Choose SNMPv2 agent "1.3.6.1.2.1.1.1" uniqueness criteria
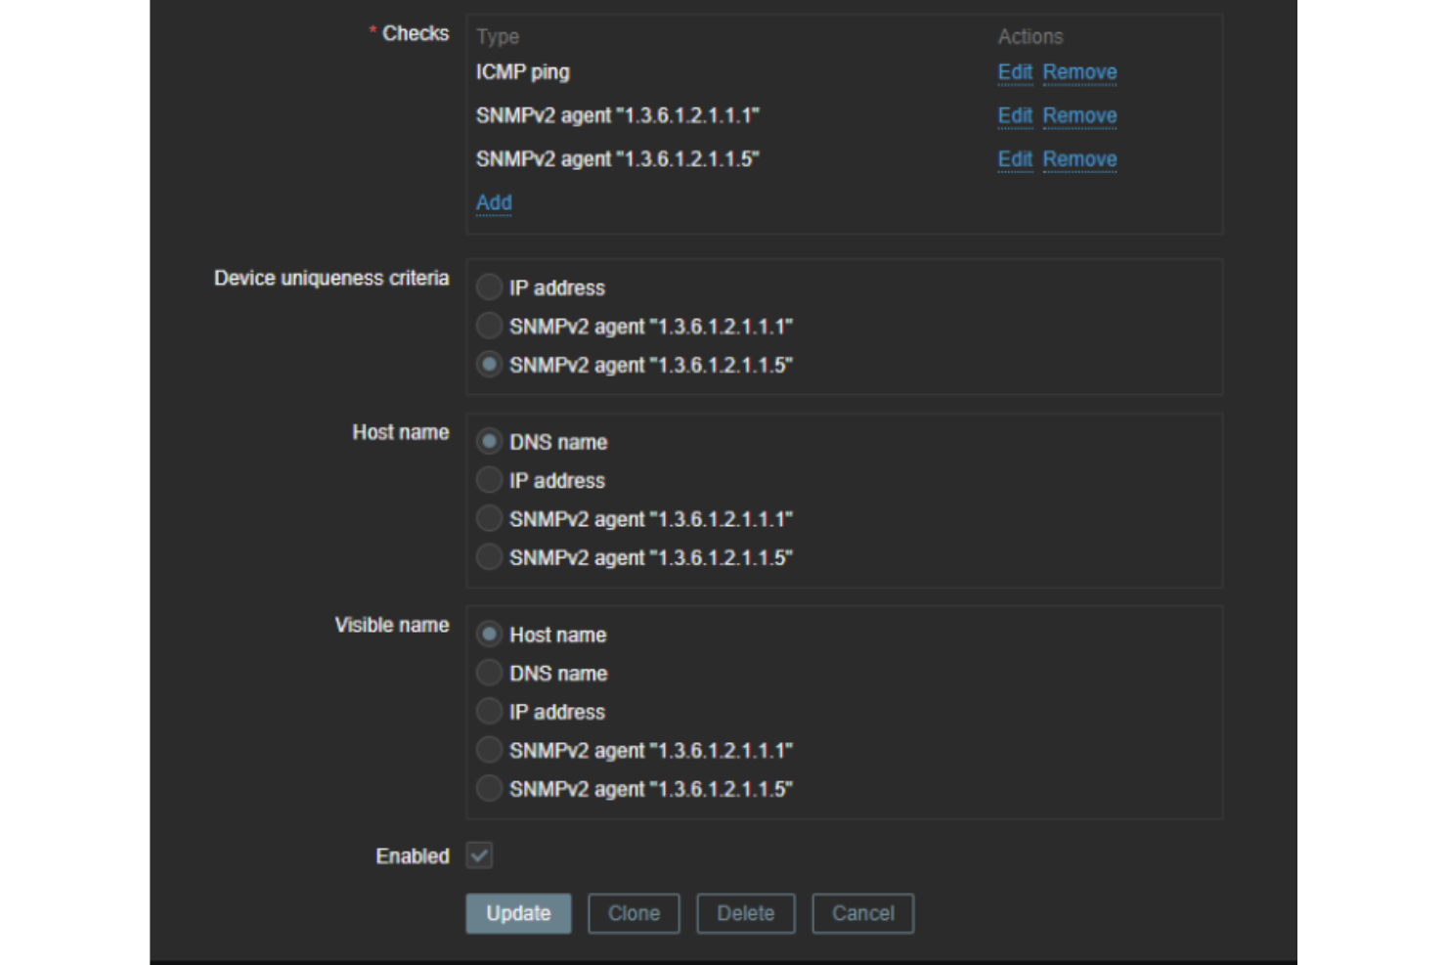This screenshot has height=965, width=1447. click(488, 327)
